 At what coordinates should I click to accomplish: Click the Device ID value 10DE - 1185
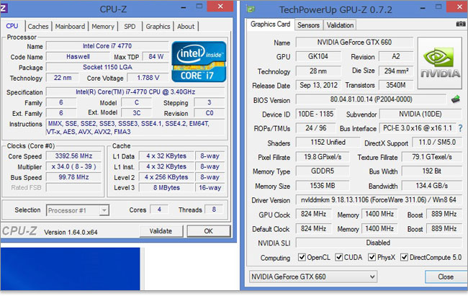click(x=315, y=114)
